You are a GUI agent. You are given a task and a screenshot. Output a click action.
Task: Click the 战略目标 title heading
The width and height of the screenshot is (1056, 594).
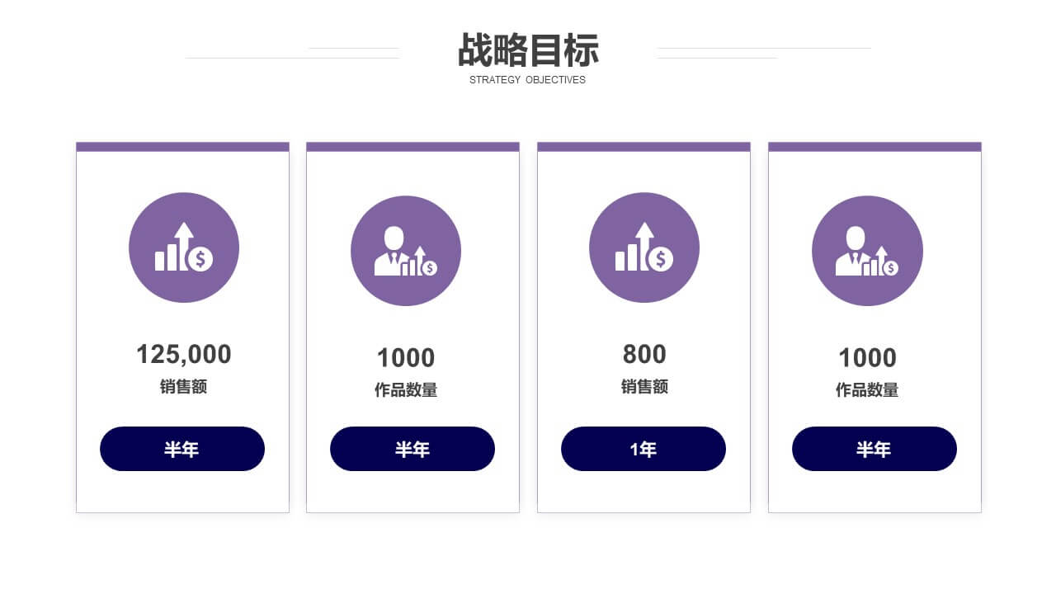coord(528,50)
